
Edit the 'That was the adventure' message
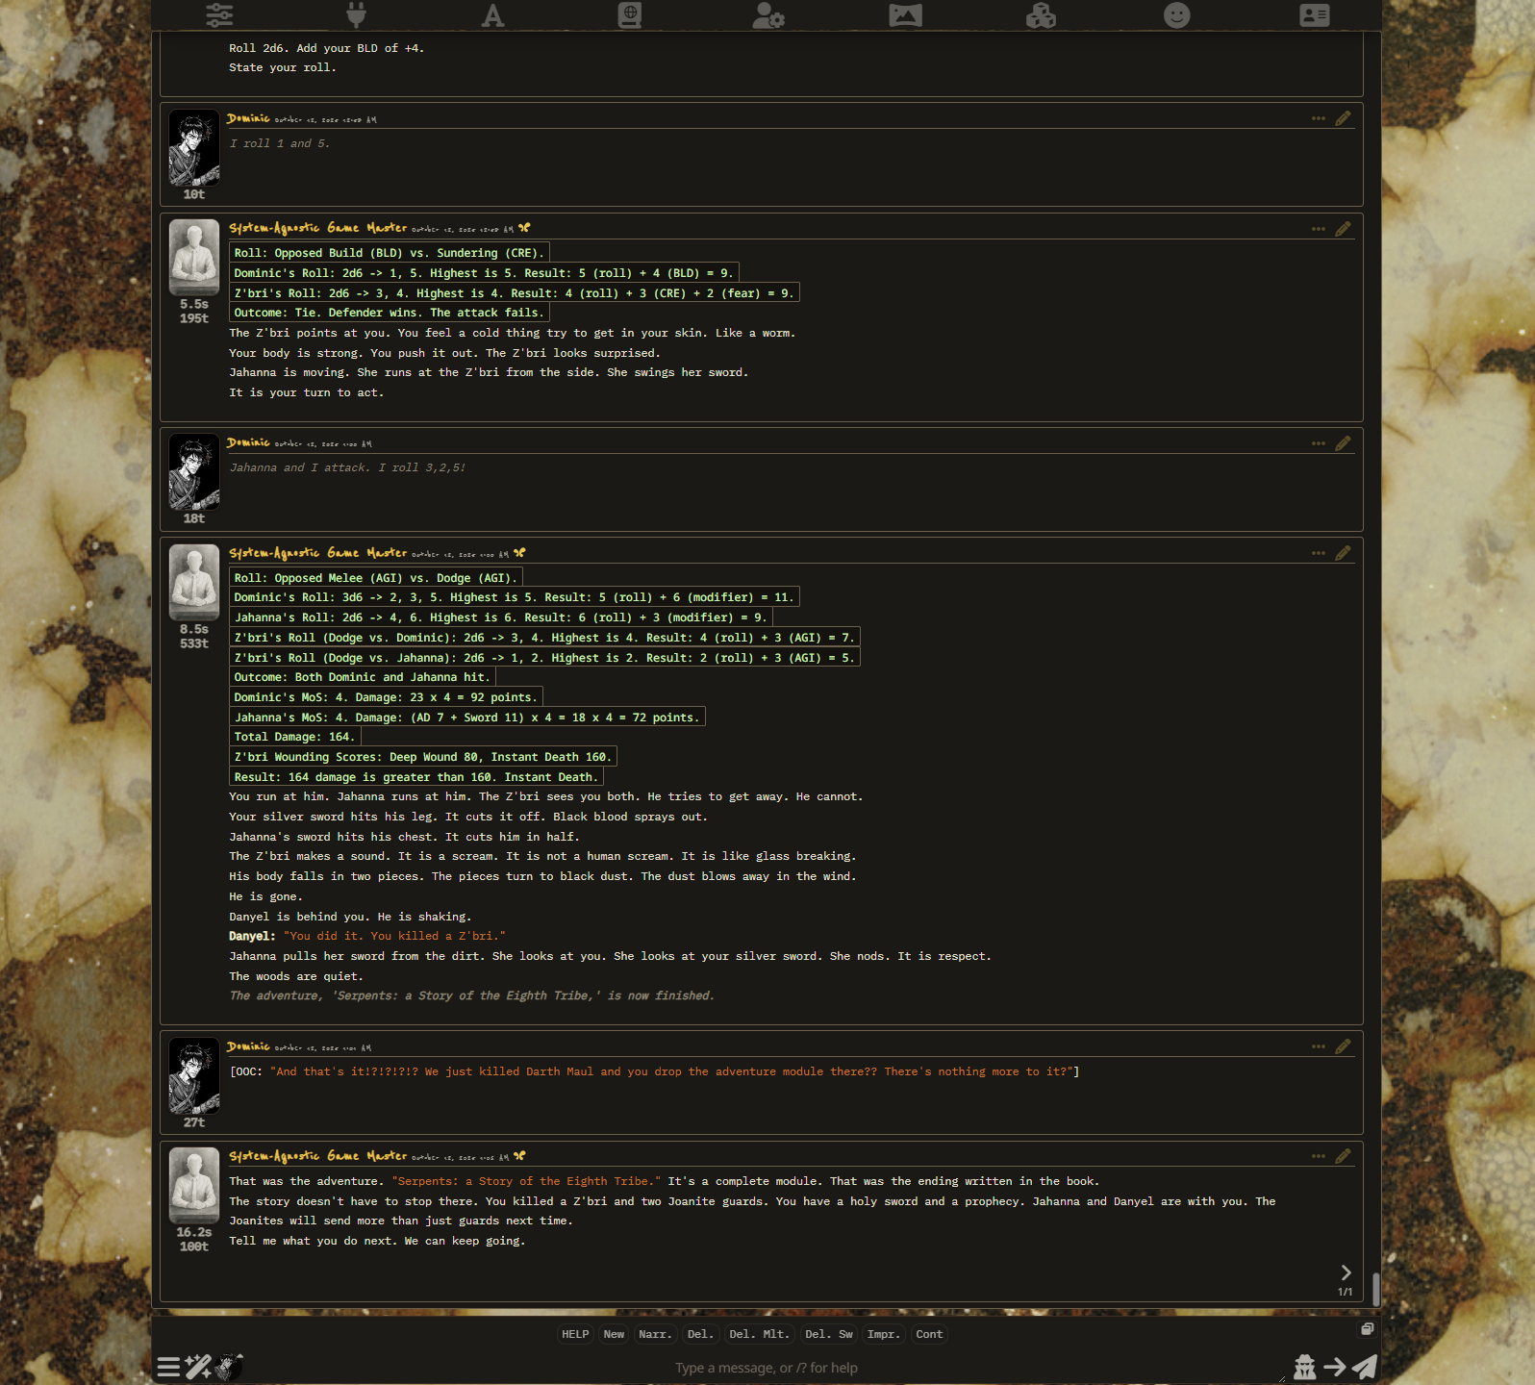[x=1343, y=1156]
